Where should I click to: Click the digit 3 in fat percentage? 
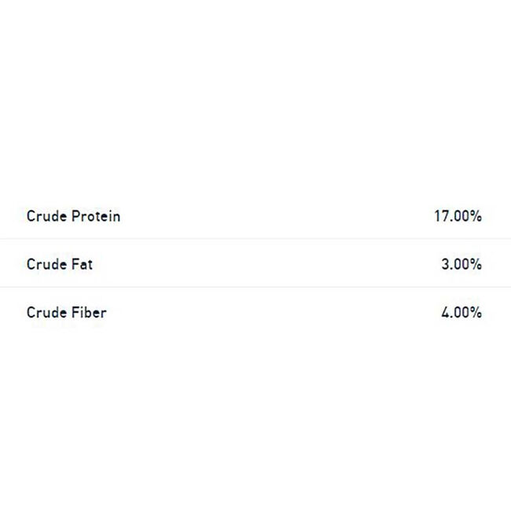coord(445,264)
